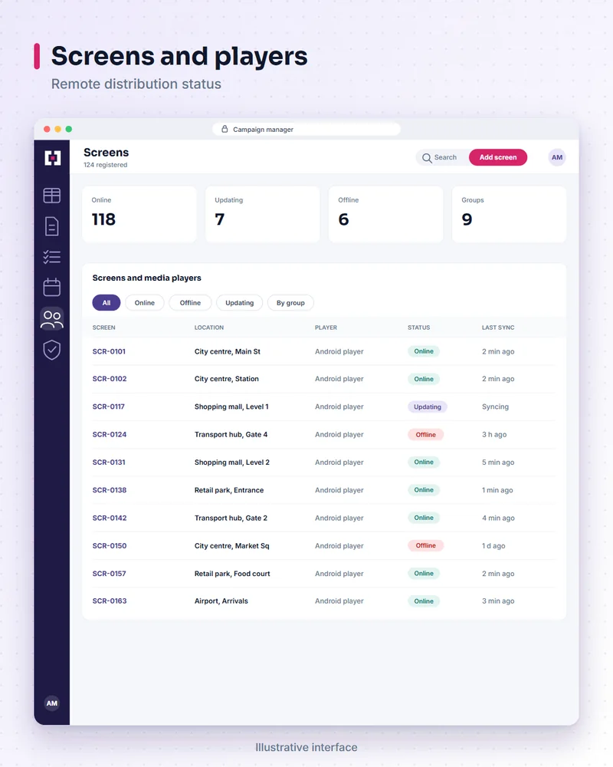Click the 124 registered subtitle
The width and height of the screenshot is (613, 767).
(106, 165)
